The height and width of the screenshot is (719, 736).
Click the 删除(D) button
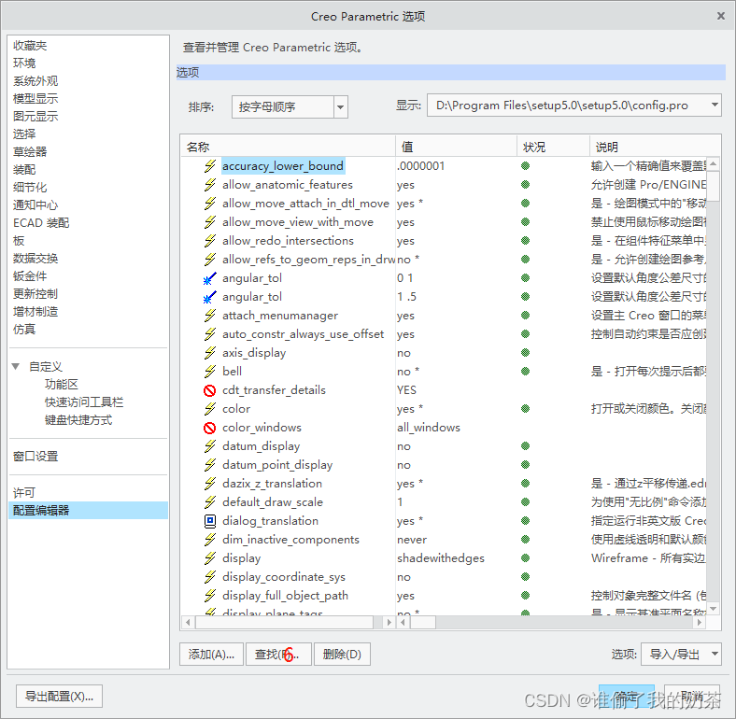point(342,655)
